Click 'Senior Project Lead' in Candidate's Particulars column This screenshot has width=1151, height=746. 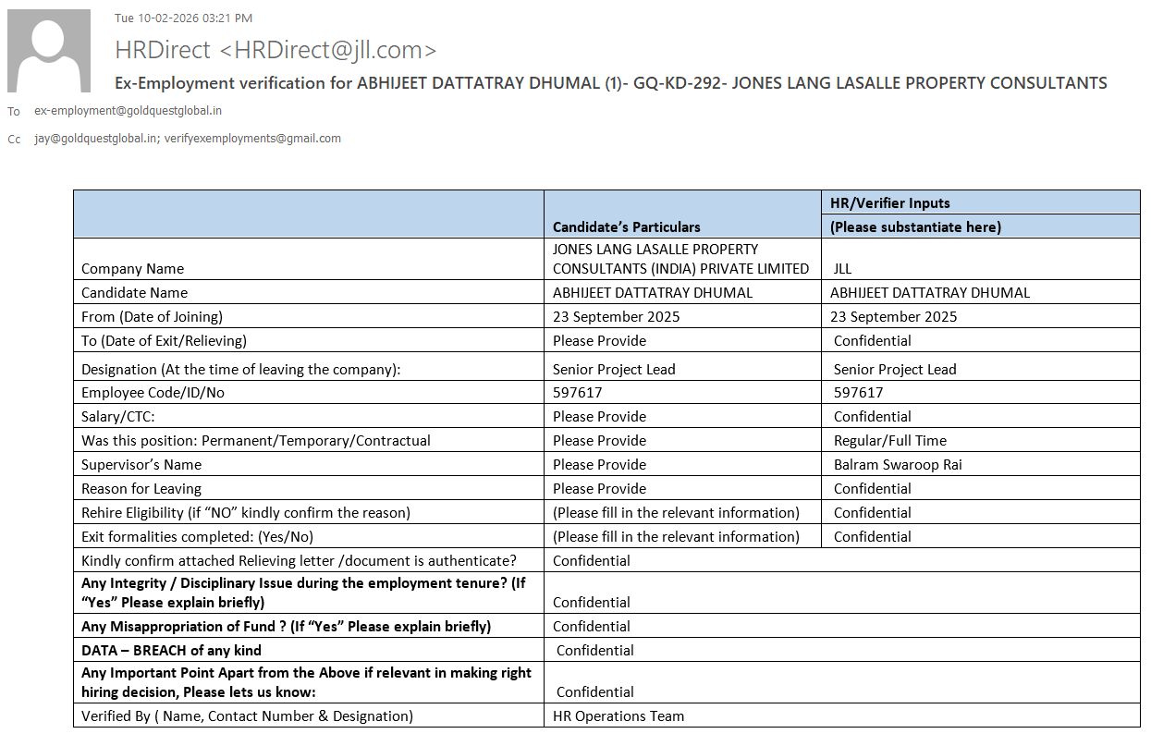614,370
